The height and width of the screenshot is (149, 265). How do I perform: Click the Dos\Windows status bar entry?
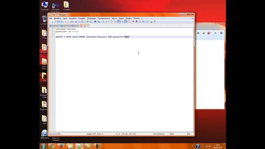click(159, 134)
